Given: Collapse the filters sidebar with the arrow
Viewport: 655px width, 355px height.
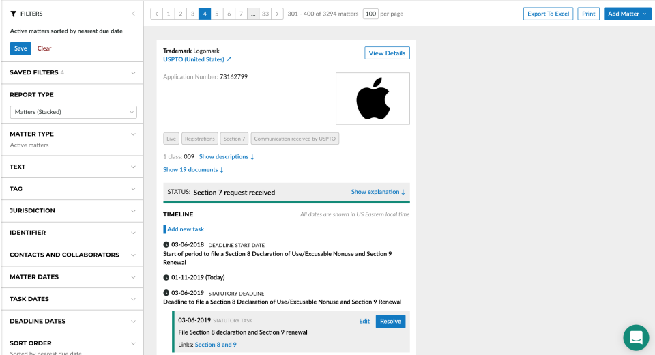Looking at the screenshot, I should 133,14.
